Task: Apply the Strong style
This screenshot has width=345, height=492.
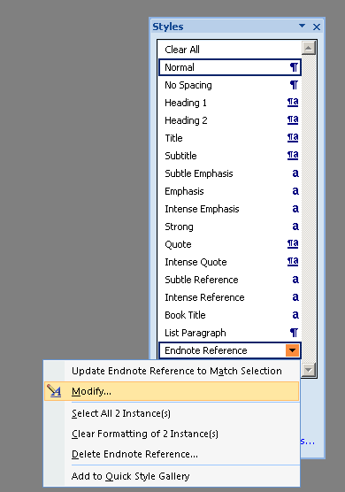Action: point(230,227)
